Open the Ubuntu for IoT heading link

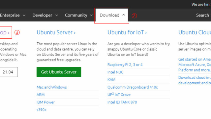click(x=127, y=32)
